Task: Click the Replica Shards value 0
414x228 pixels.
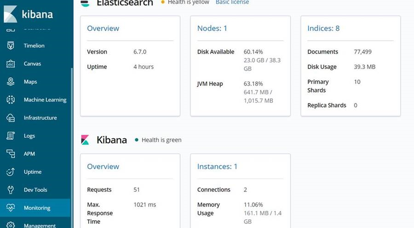Action: (356, 105)
